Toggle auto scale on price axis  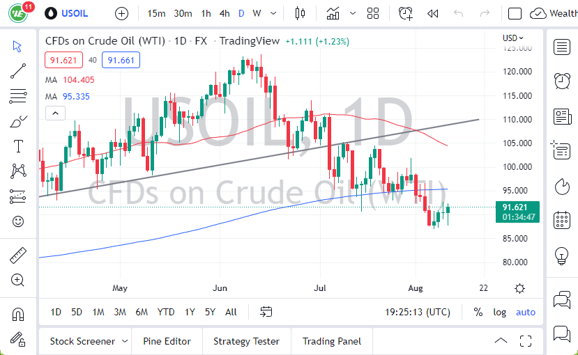click(526, 312)
